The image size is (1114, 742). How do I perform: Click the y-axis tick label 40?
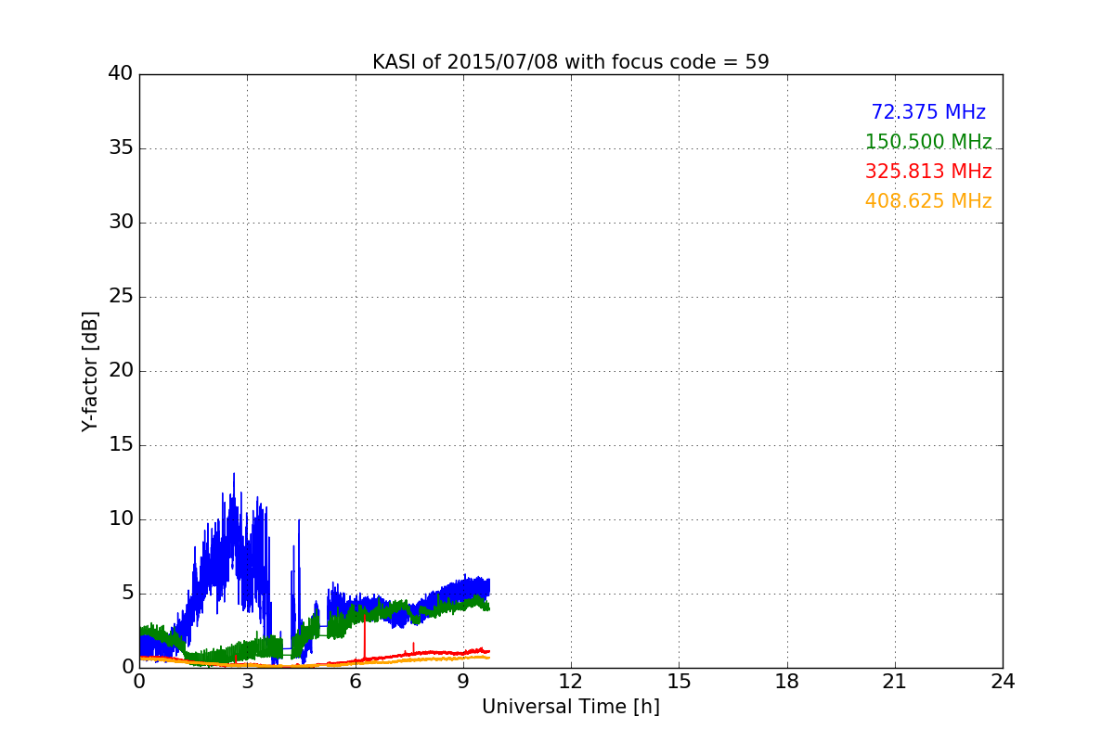(121, 74)
